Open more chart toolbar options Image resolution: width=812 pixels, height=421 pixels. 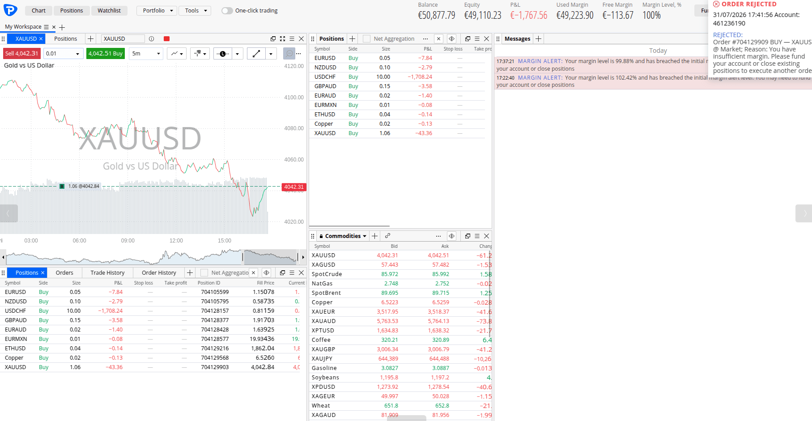click(x=299, y=54)
